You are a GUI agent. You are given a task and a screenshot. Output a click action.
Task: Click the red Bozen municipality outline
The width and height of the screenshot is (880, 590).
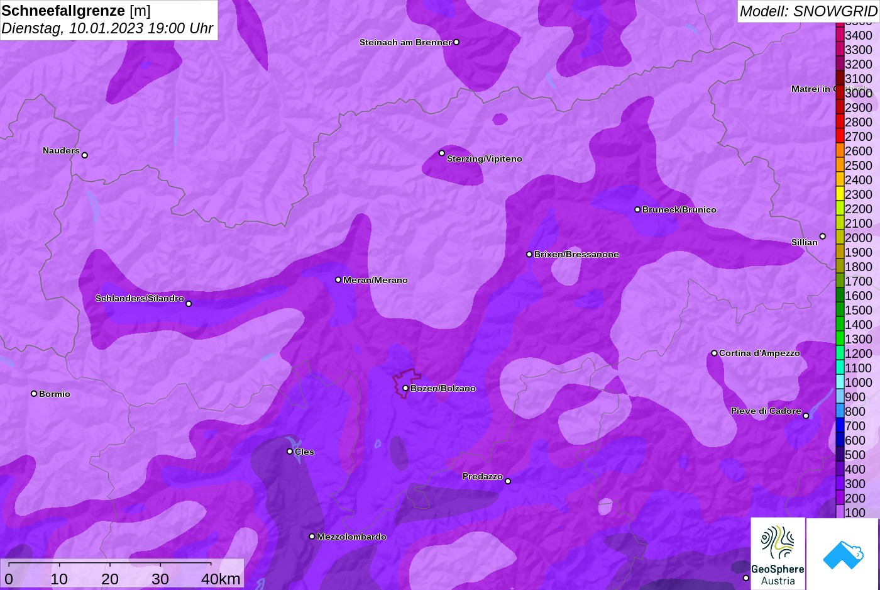point(407,382)
